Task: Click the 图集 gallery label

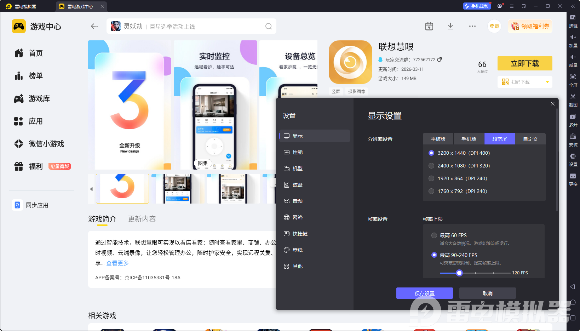Action: click(203, 163)
